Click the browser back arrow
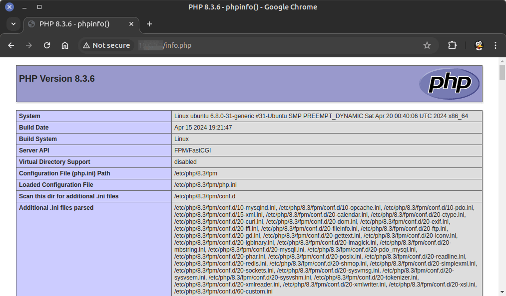 tap(11, 45)
